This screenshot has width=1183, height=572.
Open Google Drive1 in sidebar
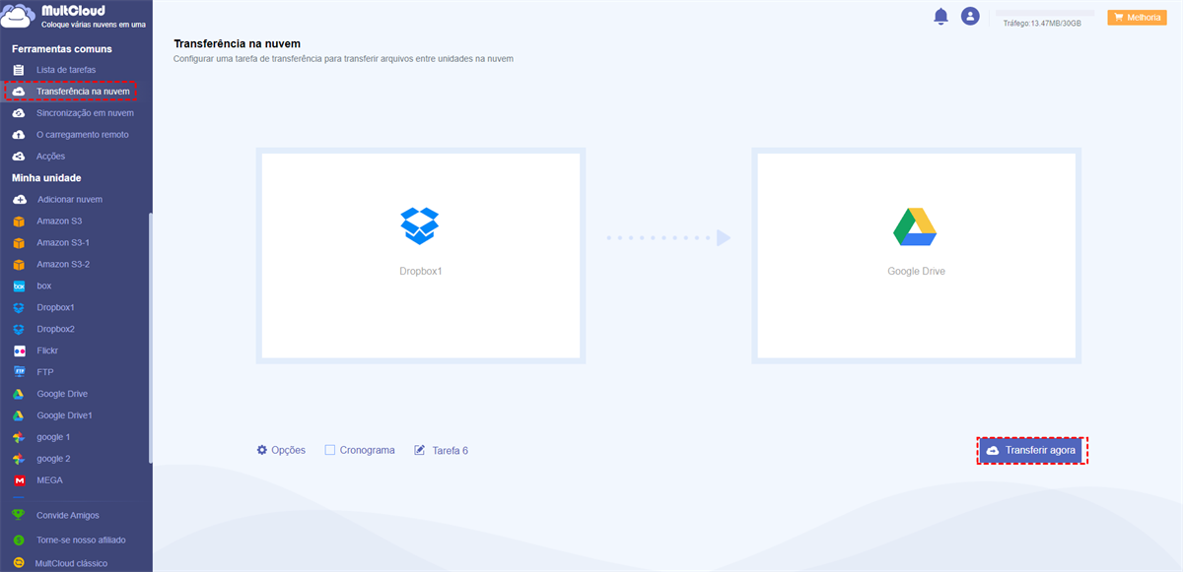[x=64, y=415]
